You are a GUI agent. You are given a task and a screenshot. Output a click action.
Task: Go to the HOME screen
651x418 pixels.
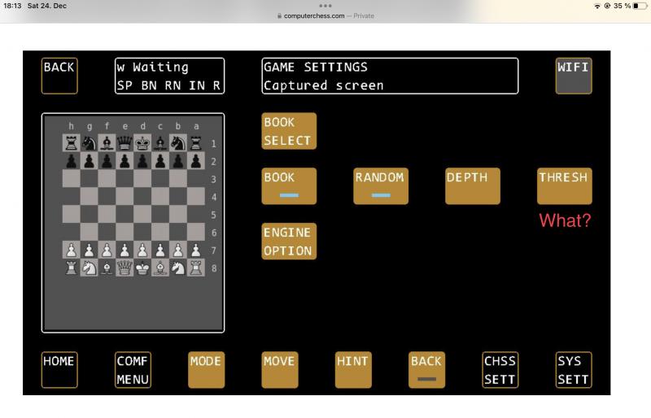[x=59, y=370]
